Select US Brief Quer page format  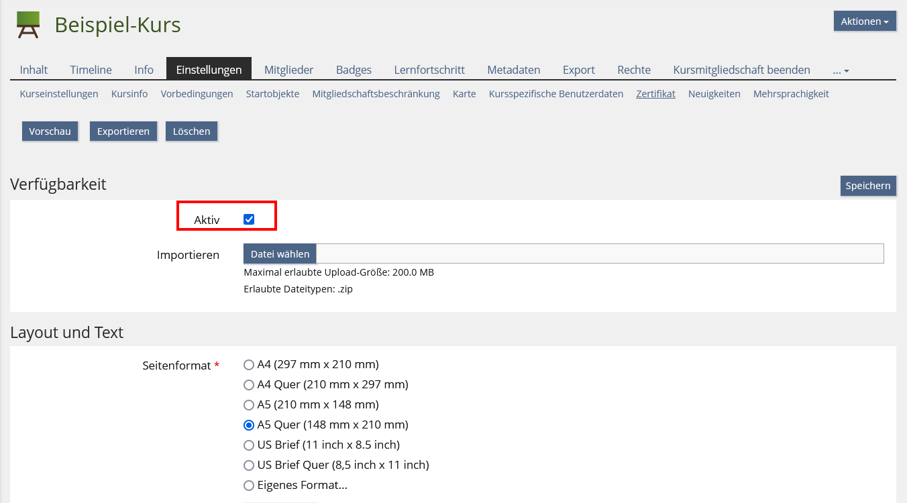coord(249,465)
